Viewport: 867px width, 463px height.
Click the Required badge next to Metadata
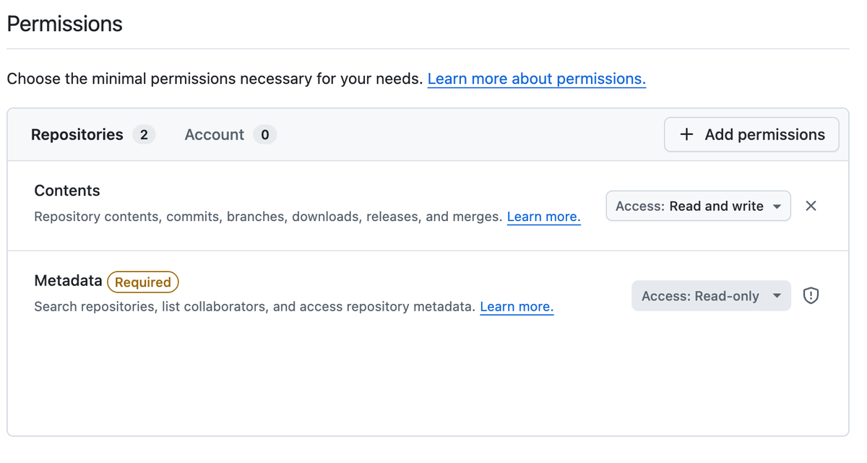pos(143,282)
